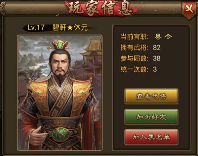This screenshot has width=198, height=156.
Task: Select the player portrait image
Action: click(x=60, y=93)
